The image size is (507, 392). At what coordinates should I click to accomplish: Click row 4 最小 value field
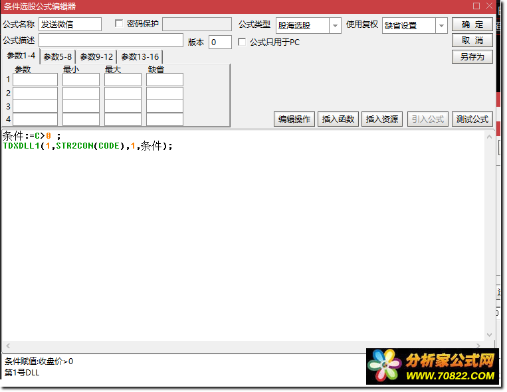click(81, 119)
